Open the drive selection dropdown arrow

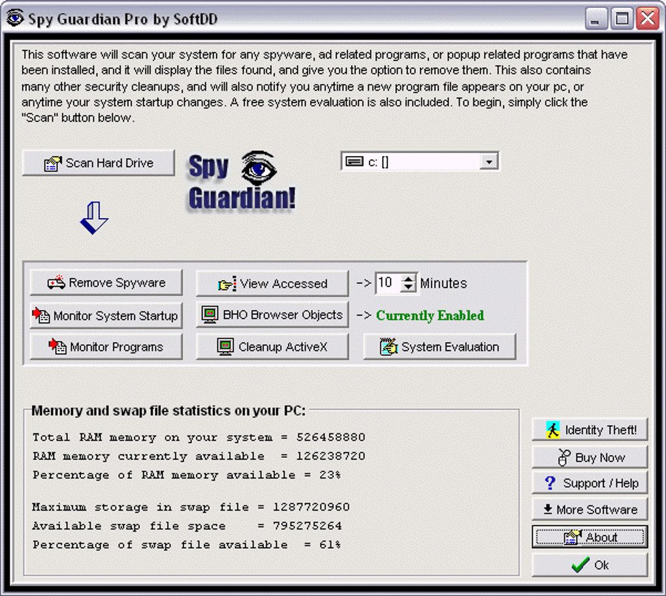[489, 162]
